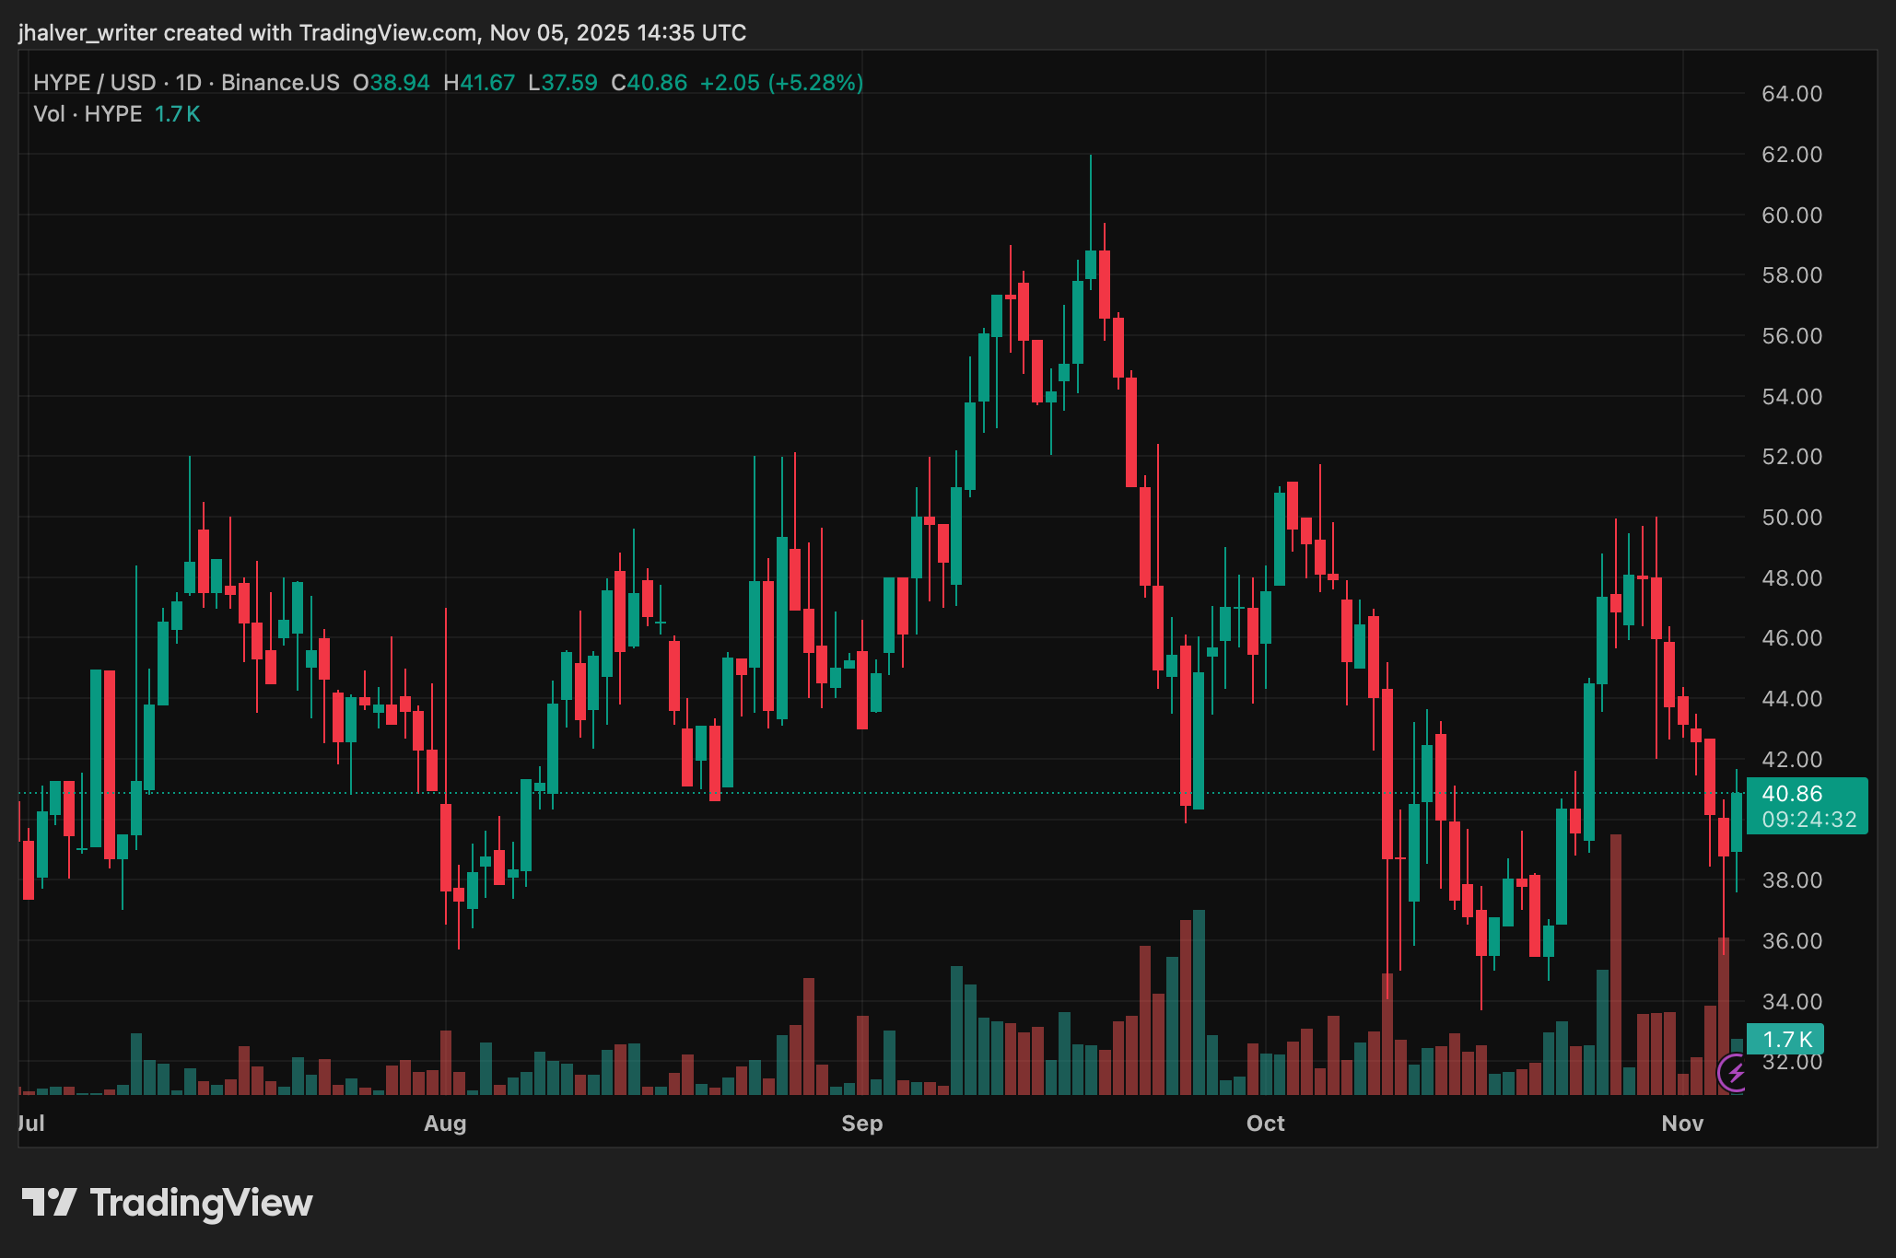Click the Oct label on the time axis
Screen dimensions: 1896x1258
(x=1265, y=1124)
